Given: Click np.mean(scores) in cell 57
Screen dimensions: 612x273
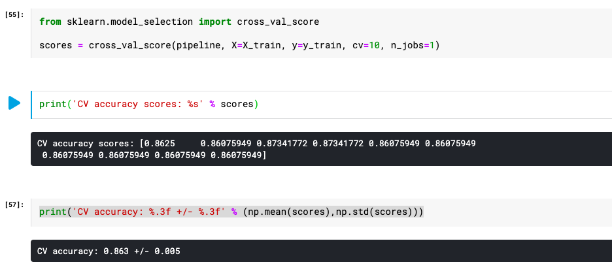Looking at the screenshot, I should [x=288, y=212].
